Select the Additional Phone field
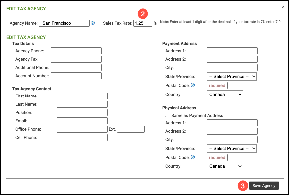Viewport: 289px width, 195px height. coord(76,67)
